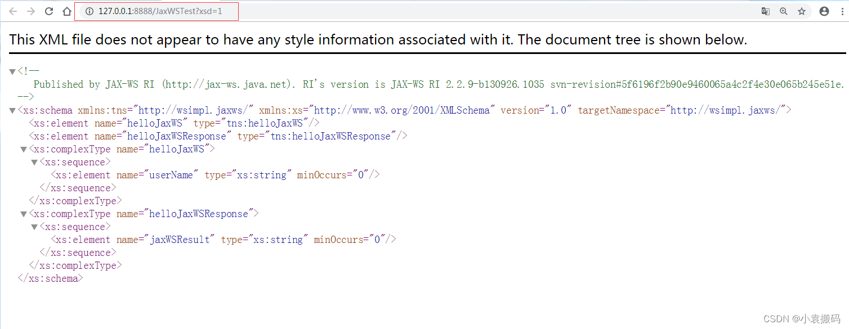
Task: Collapse xs:sequence under helloJaxWS
Action: click(34, 163)
